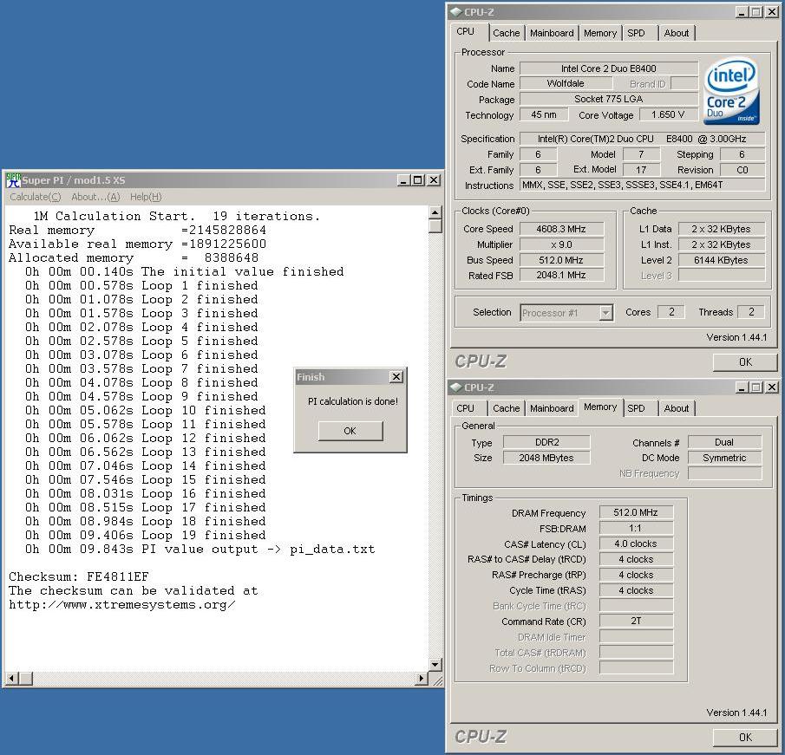Screen dimensions: 785x755
Task: Click the Multiplier value x 9.0
Action: coord(561,244)
